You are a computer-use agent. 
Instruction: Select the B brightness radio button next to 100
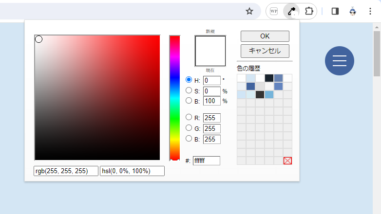[x=189, y=101]
